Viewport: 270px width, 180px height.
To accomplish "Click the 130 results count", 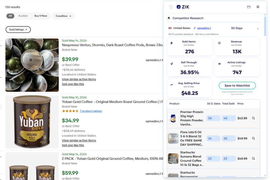I will [x=13, y=7].
